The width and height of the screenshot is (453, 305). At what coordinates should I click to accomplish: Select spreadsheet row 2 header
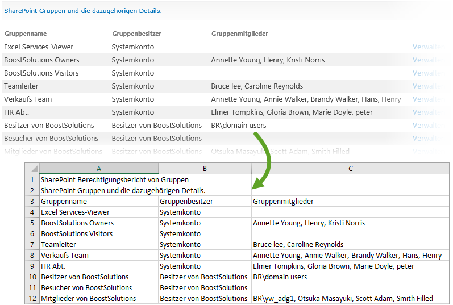[32, 191]
